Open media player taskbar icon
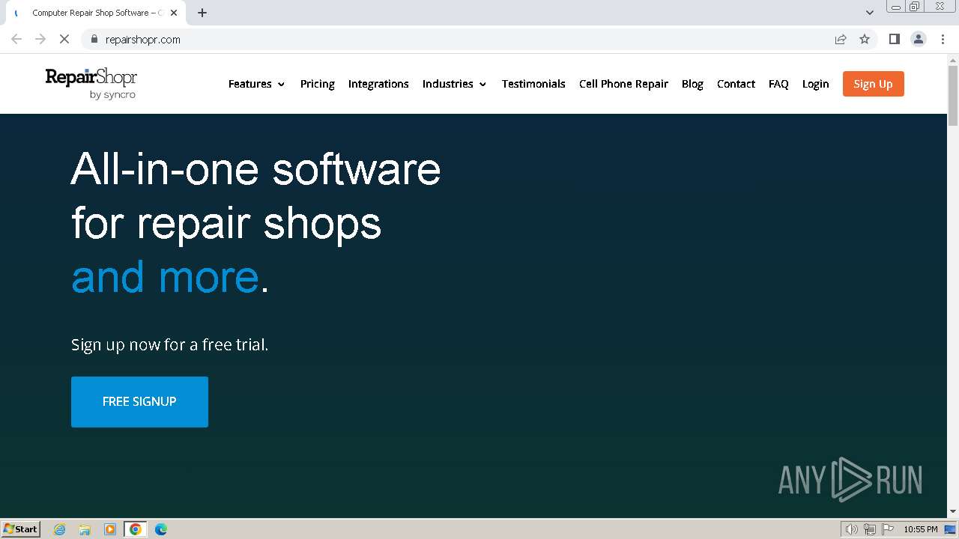Viewport: 959px width, 539px height. pyautogui.click(x=110, y=529)
